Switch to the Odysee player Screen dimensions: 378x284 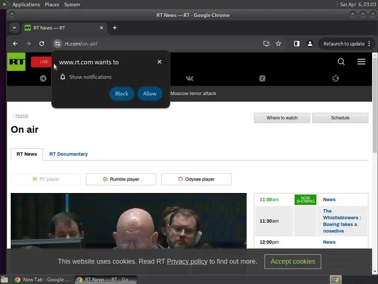tap(196, 179)
